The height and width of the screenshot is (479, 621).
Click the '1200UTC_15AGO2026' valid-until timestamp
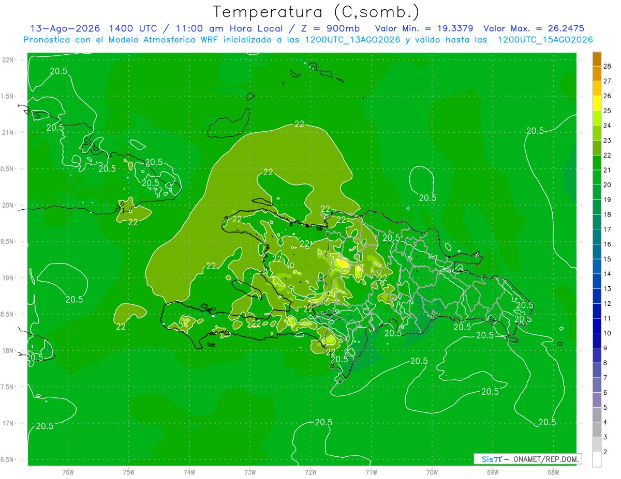point(545,40)
